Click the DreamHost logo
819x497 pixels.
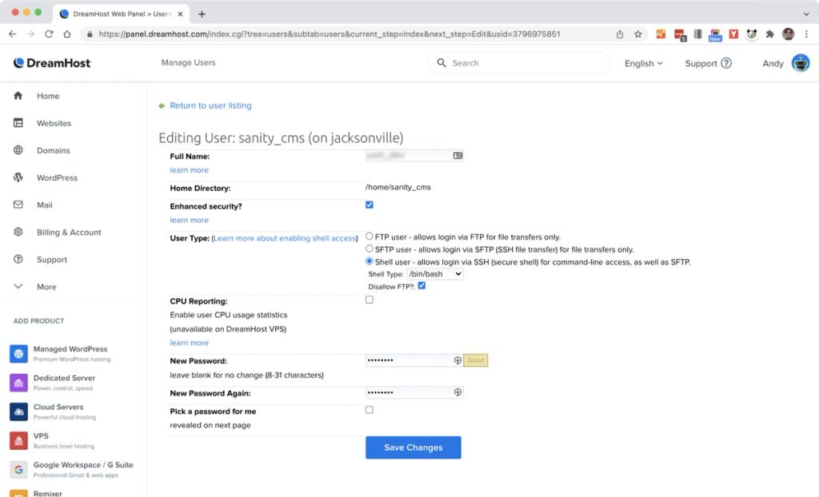tap(52, 62)
